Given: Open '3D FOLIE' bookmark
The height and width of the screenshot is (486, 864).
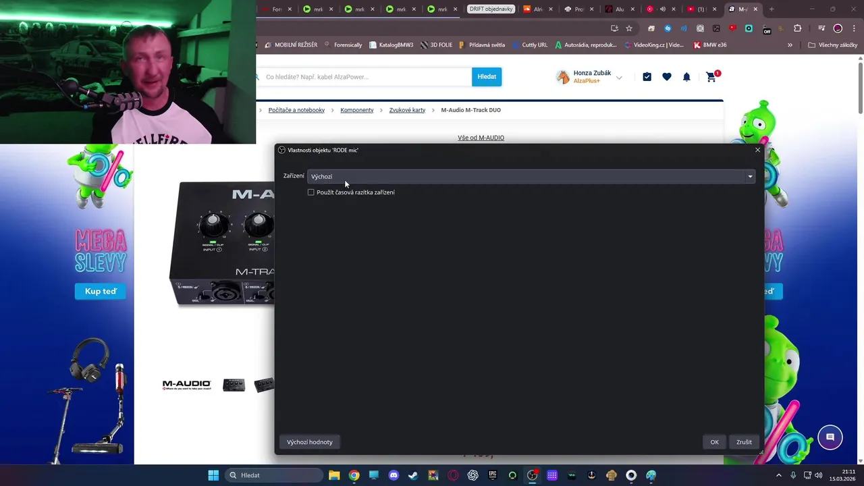Looking at the screenshot, I should point(436,45).
